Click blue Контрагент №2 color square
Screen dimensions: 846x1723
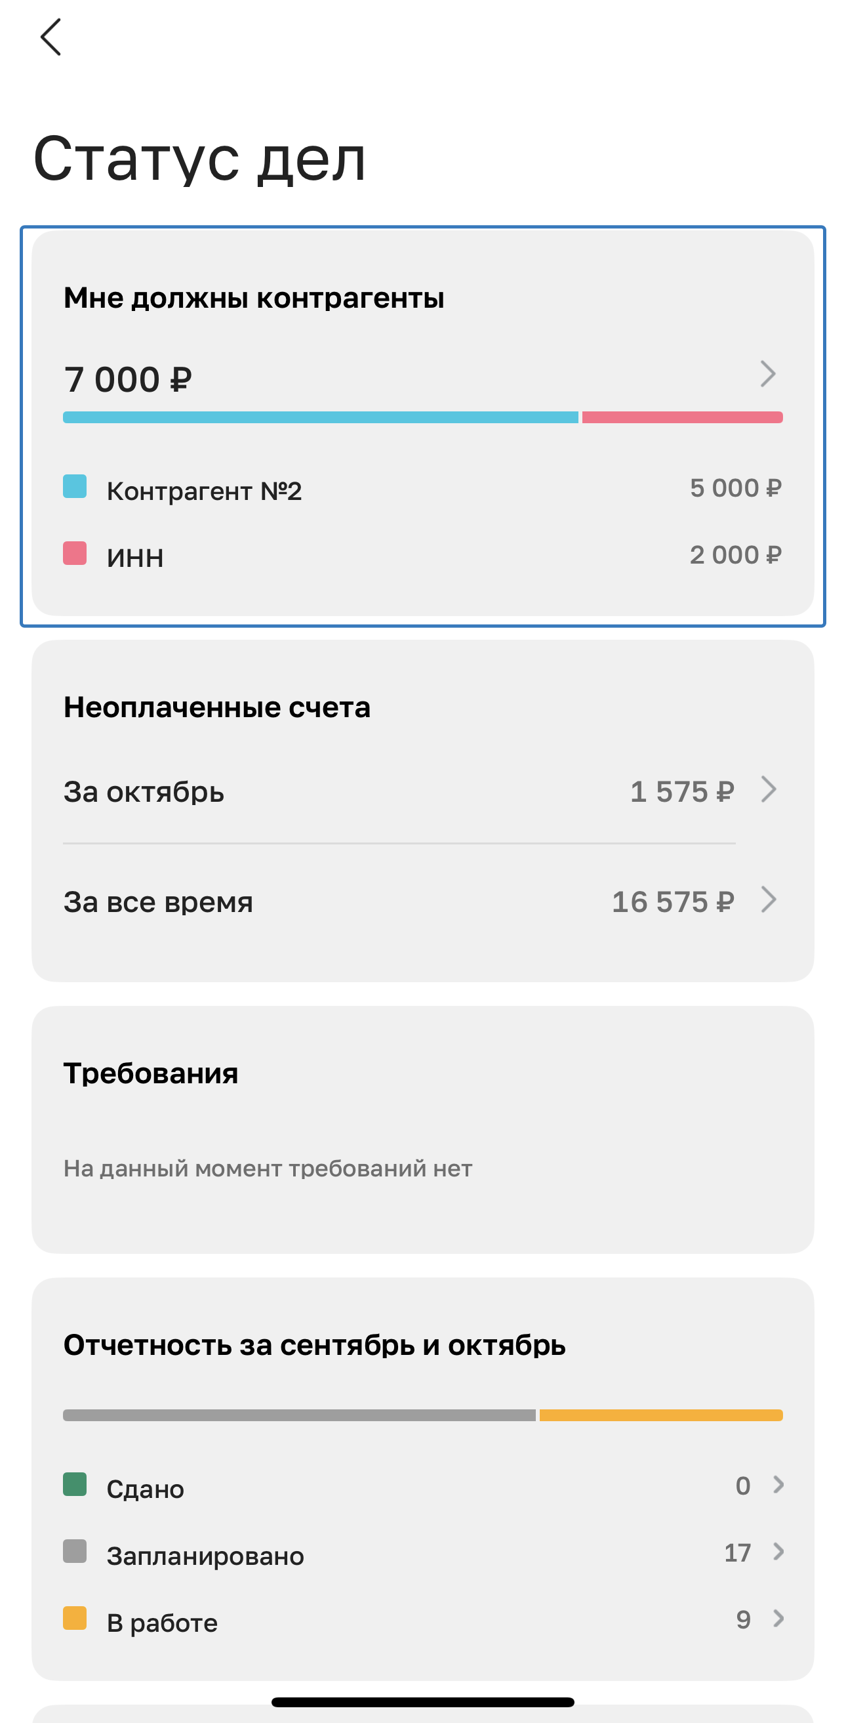[x=75, y=486]
